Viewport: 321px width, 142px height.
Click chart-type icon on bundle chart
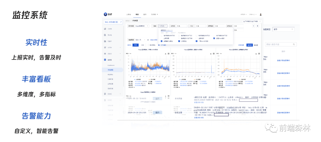tap(165, 53)
